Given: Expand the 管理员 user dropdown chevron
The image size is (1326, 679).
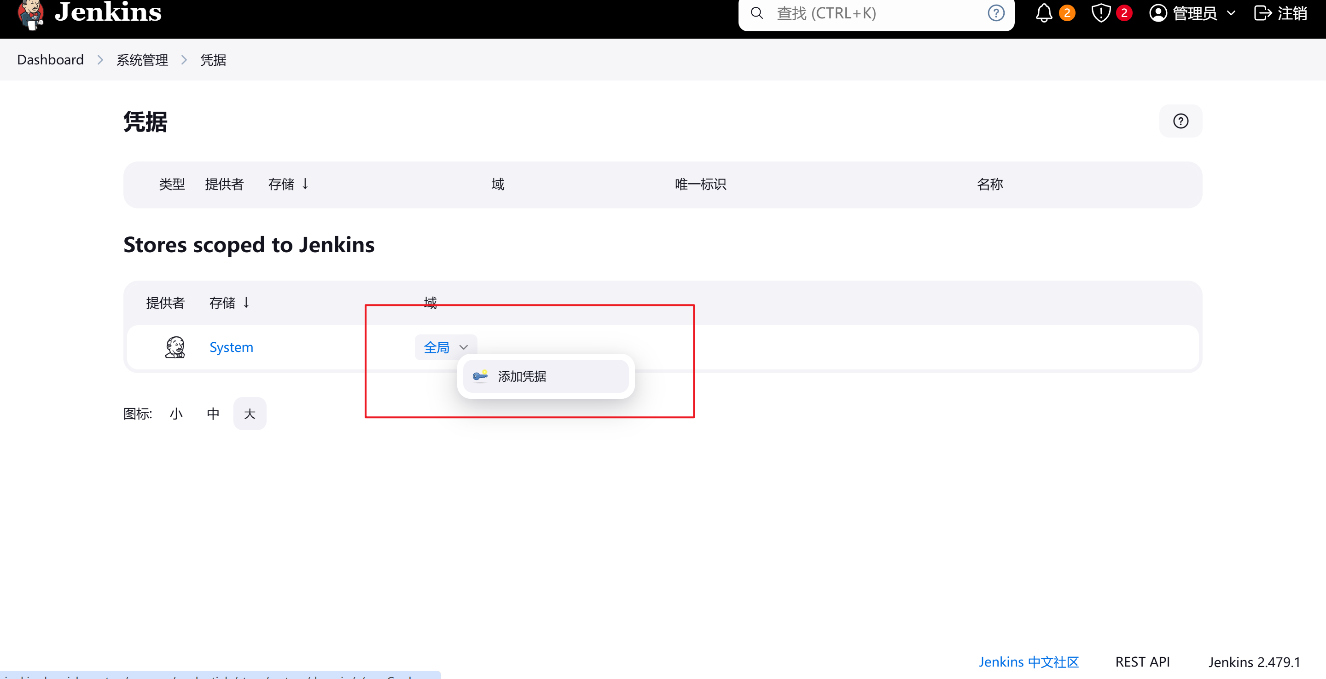Looking at the screenshot, I should 1231,13.
